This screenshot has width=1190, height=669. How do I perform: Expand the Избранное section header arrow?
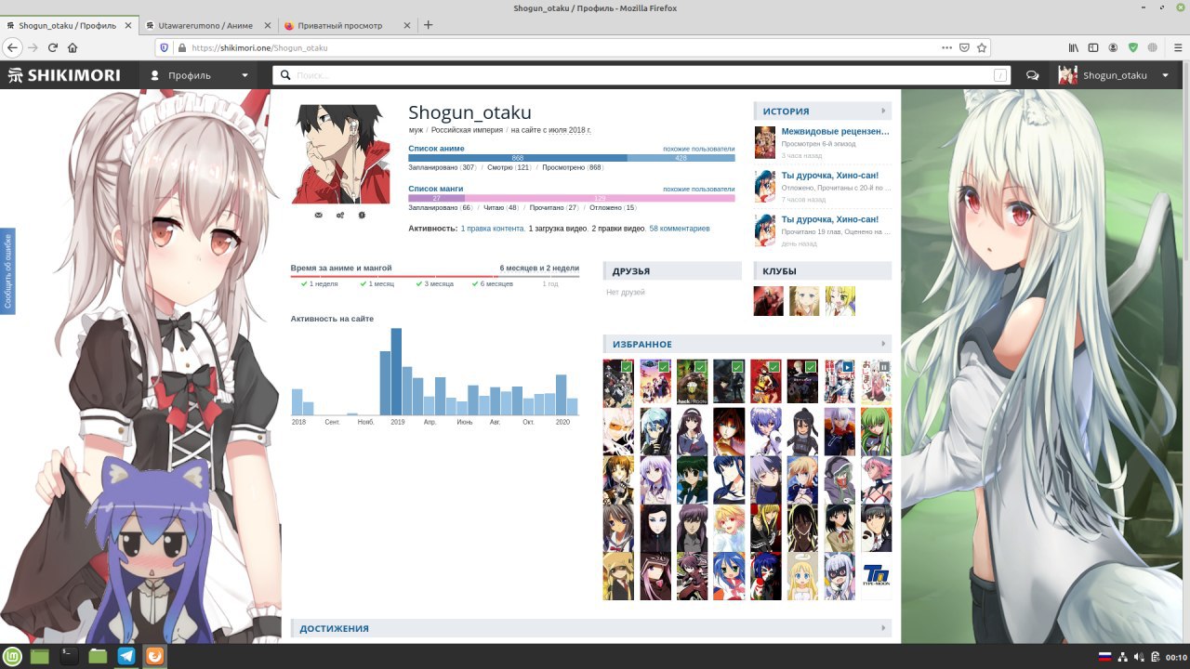coord(884,344)
